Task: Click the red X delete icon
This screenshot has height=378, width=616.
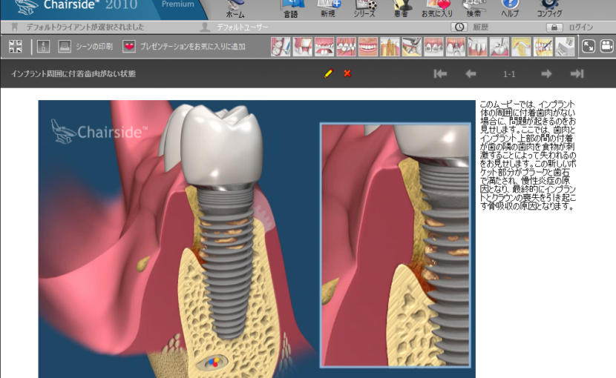Action: [x=347, y=73]
